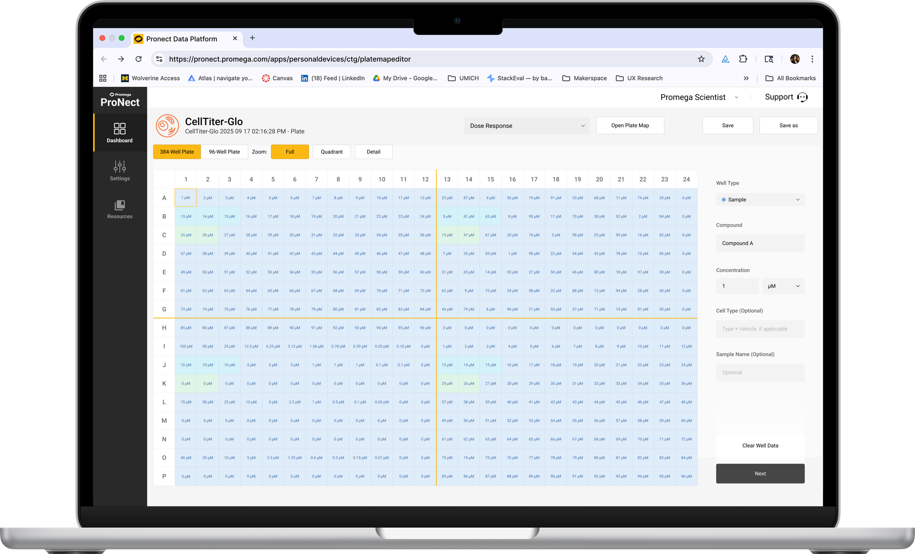Screen dimensions: 915x554
Task: Click the Save as button
Action: click(789, 125)
